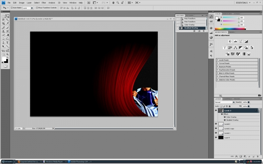Click the layer style fx icon
The height and width of the screenshot is (164, 263).
point(236,157)
